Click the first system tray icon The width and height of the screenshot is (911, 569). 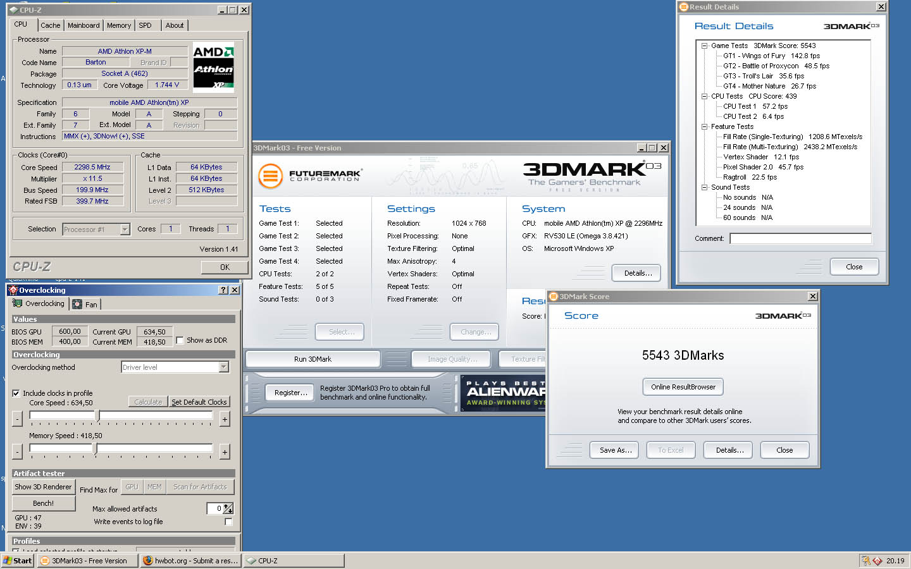pyautogui.click(x=866, y=561)
